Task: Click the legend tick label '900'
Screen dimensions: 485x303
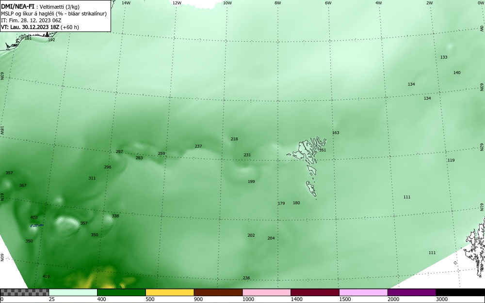Action: (198, 299)
